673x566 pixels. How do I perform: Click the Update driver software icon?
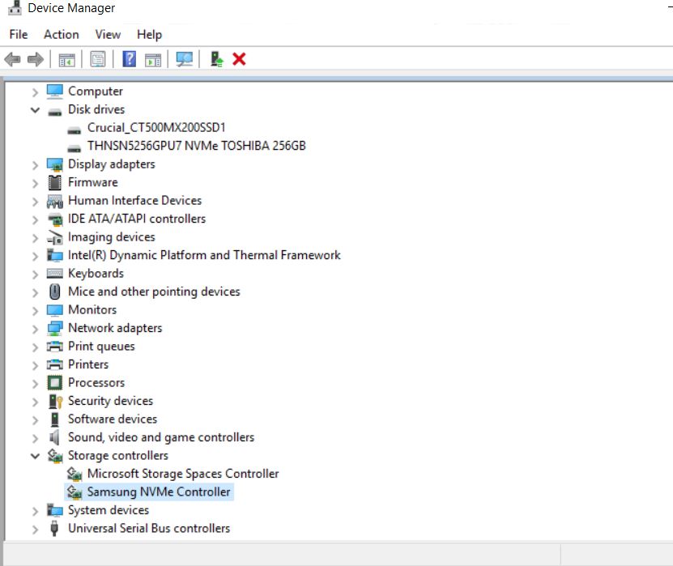(217, 59)
